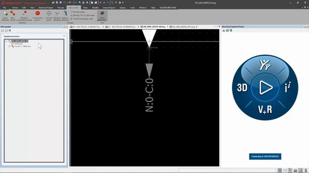Click the Replace attribute icon
Viewport: 309px width, 173px height.
pyautogui.click(x=65, y=13)
